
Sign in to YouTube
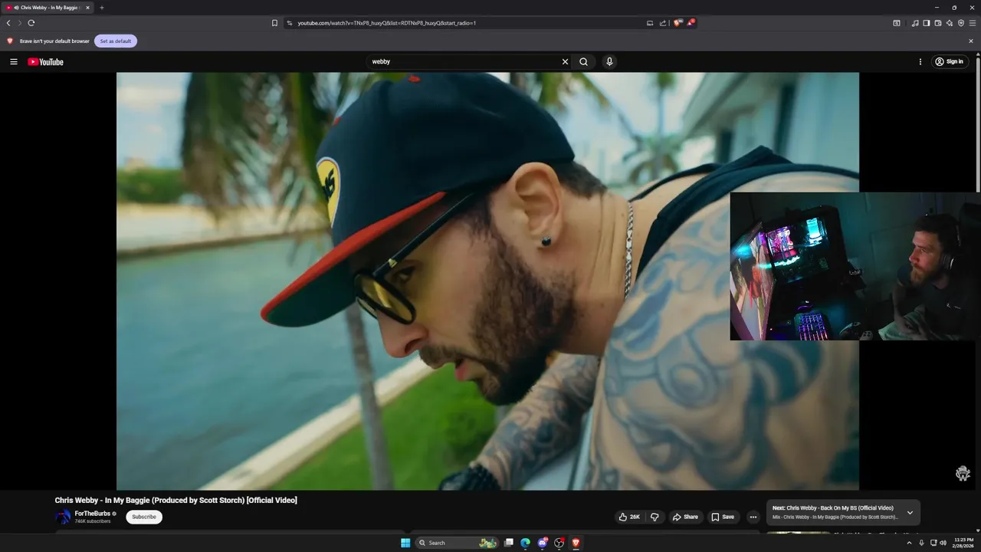pos(950,61)
